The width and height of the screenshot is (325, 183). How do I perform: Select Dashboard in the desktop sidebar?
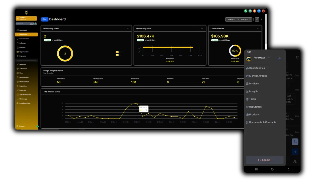(x=26, y=34)
